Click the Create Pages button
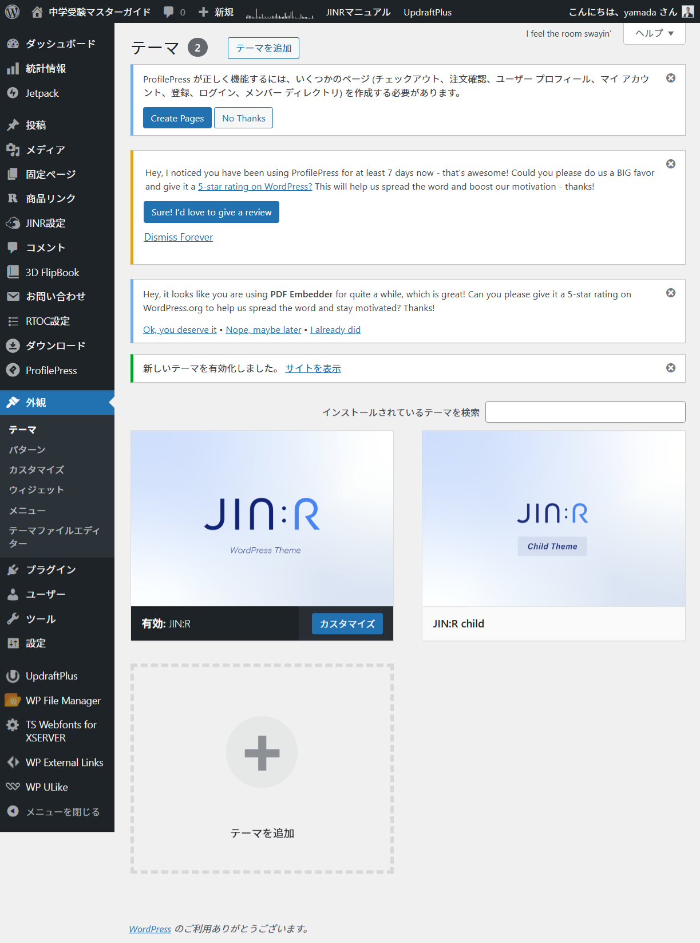Image resolution: width=700 pixels, height=943 pixels. click(177, 118)
